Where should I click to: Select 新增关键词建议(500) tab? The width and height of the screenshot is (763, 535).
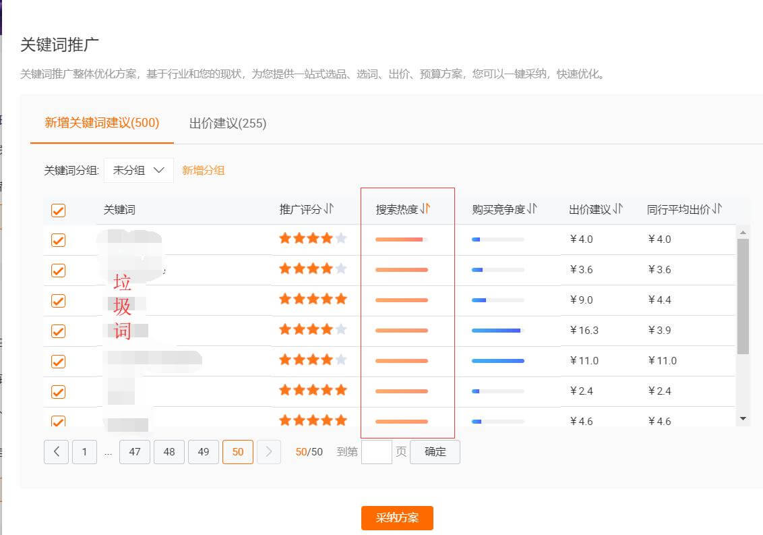tap(102, 123)
